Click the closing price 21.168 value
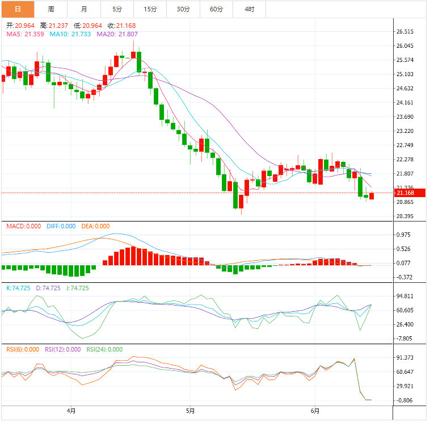 [x=126, y=26]
